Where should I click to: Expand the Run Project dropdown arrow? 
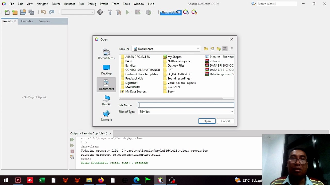tap(132, 12)
